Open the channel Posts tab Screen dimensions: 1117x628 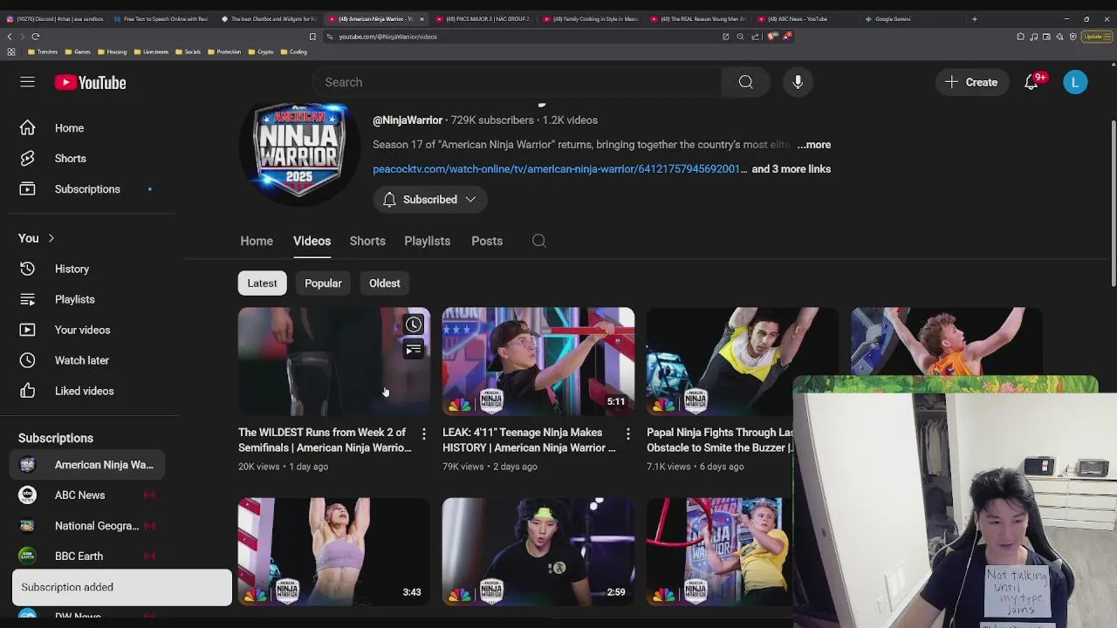click(x=487, y=241)
